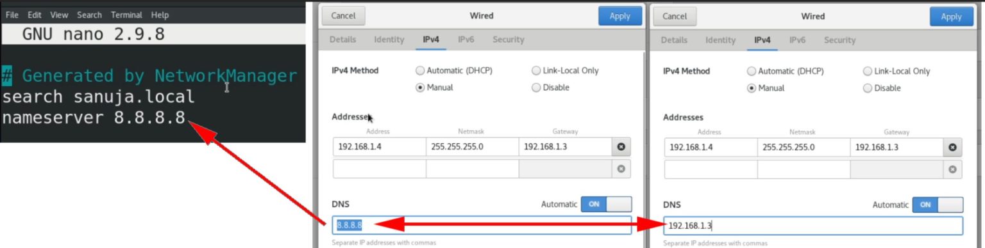
Task: Toggle the Automatic DNS switch in the left Wired dialog
Action: (606, 204)
